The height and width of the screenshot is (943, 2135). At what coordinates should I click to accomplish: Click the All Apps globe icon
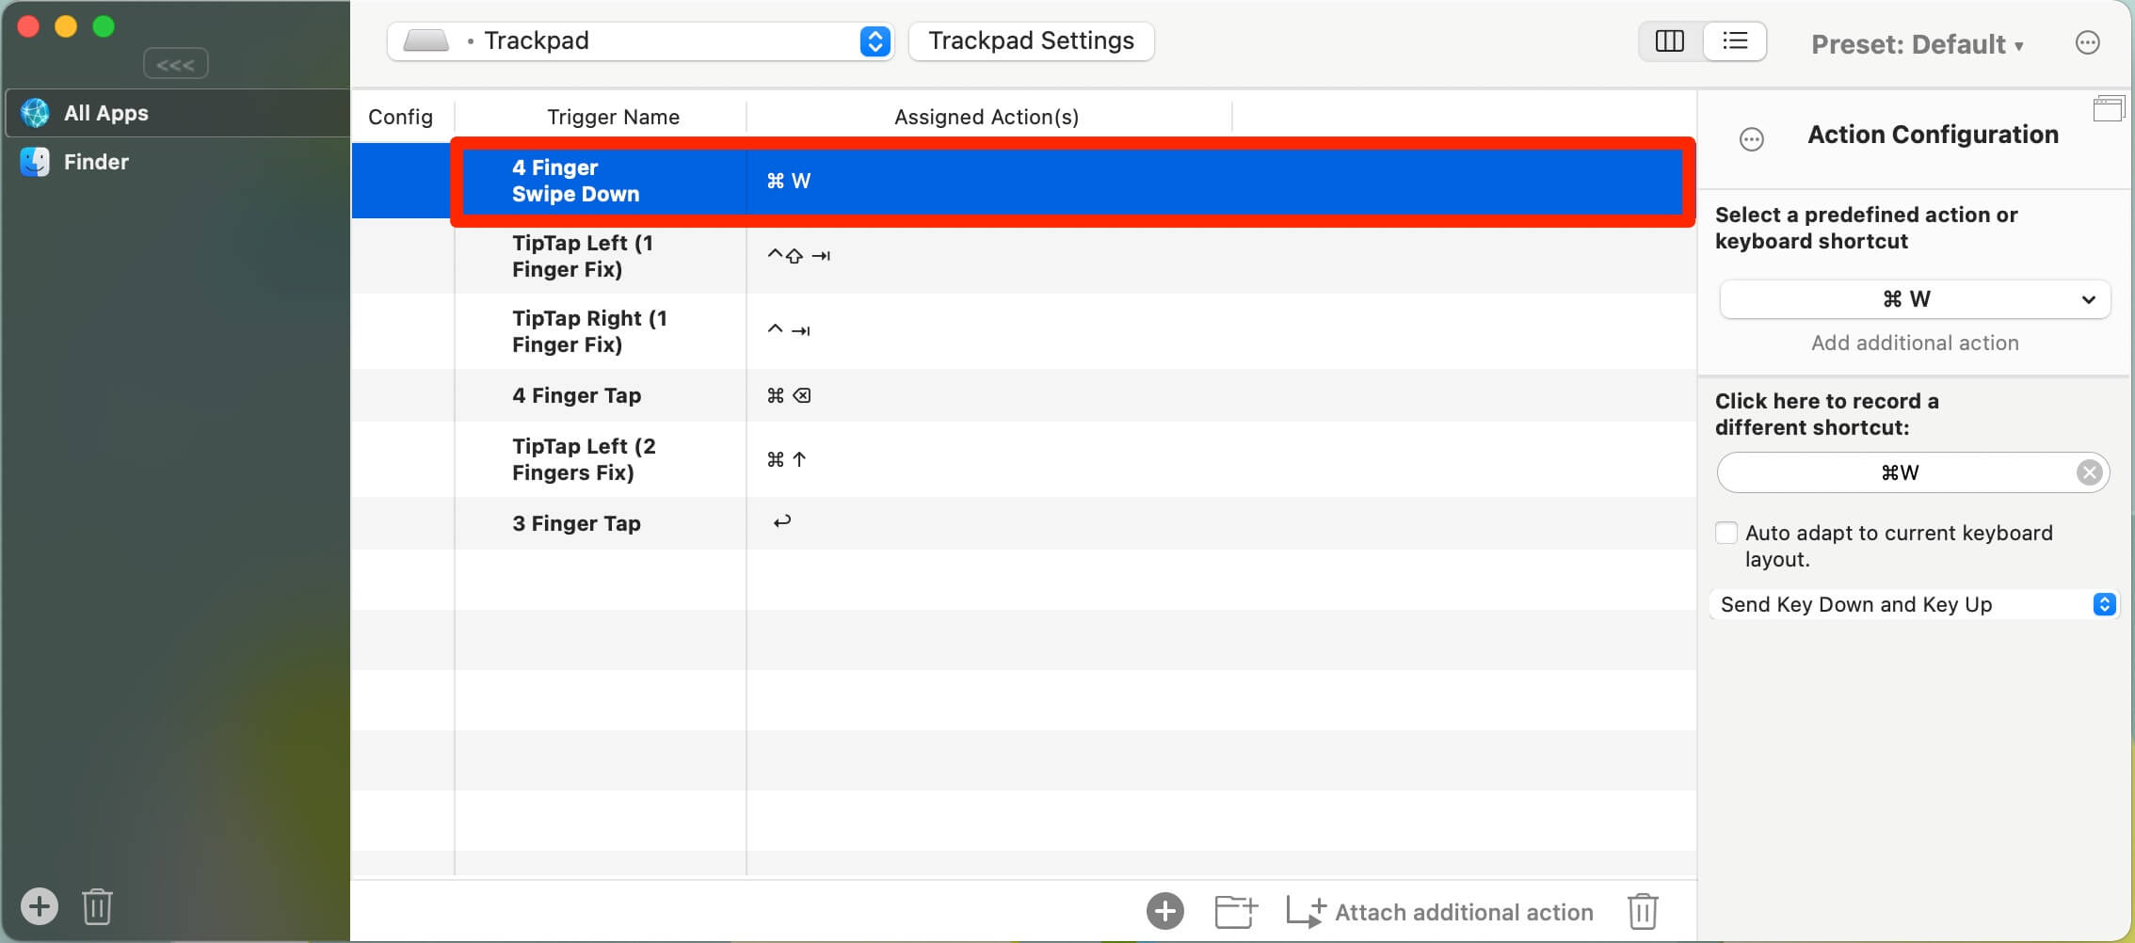coord(35,113)
